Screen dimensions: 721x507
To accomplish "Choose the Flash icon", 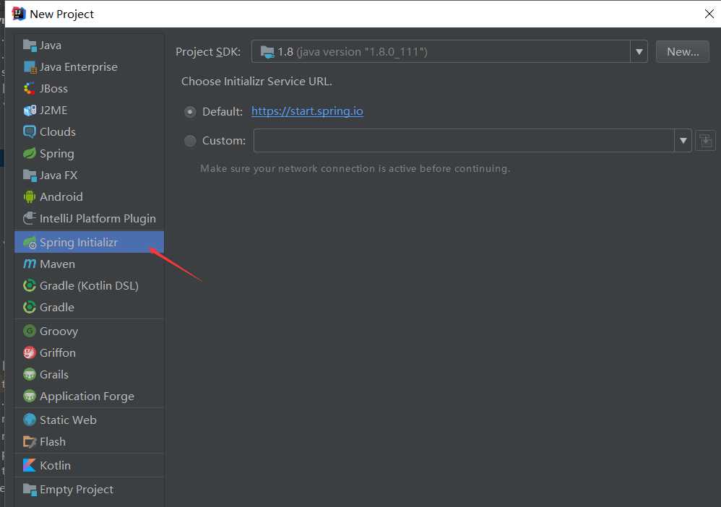I will [30, 442].
